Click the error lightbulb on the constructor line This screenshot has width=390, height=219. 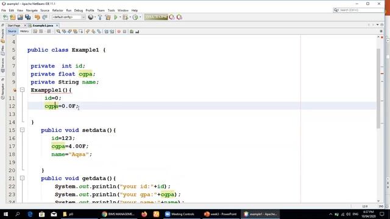pos(15,90)
